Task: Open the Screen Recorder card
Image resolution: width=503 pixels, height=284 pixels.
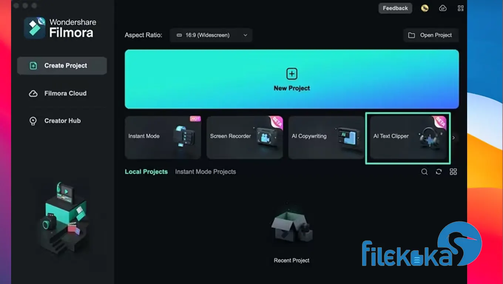Action: tap(245, 138)
